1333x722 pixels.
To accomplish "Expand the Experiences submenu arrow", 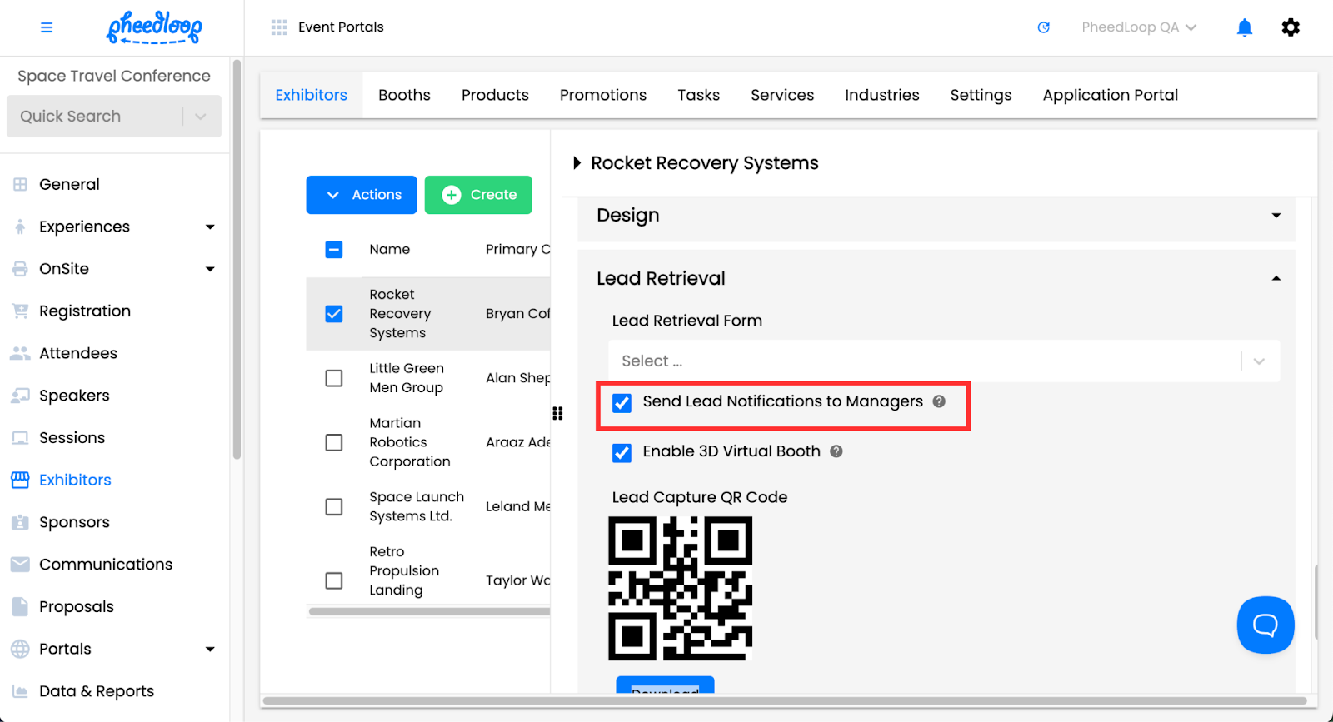I will (210, 227).
